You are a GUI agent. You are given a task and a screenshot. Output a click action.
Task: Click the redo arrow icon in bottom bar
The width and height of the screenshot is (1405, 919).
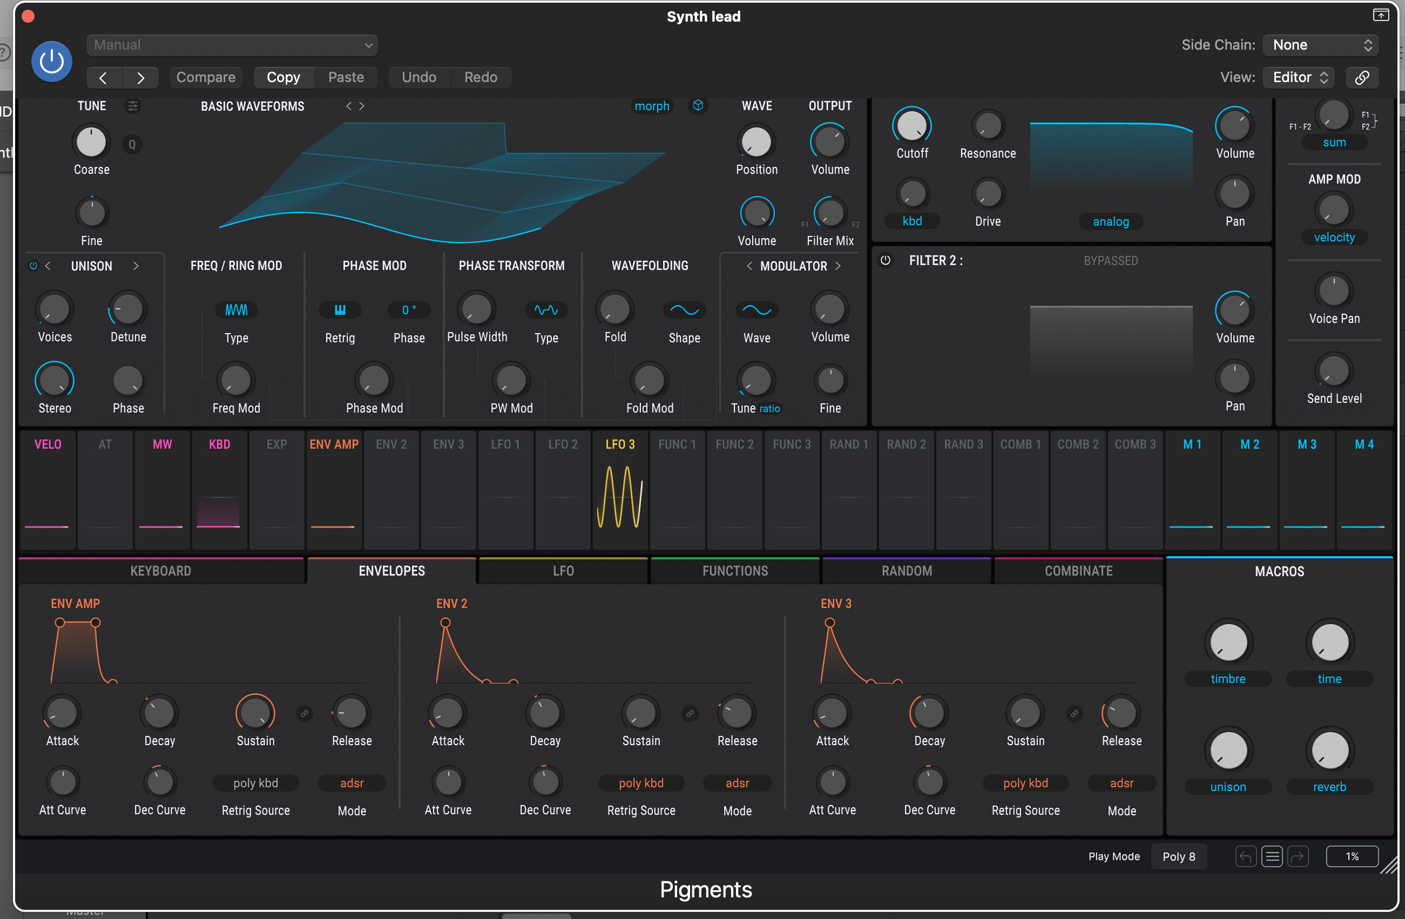pos(1298,856)
